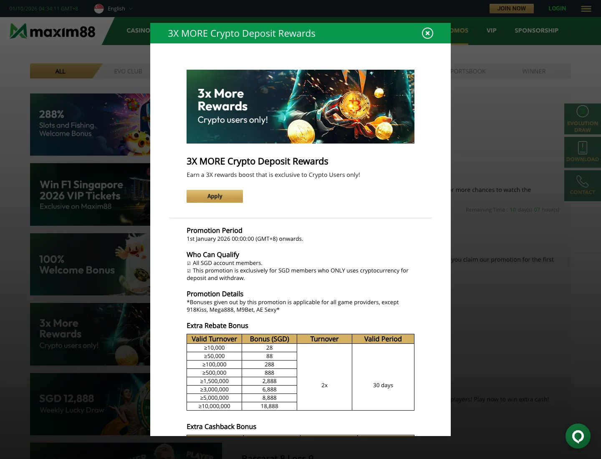Click the Apply button in the promotion
Screen dimensions: 601x459
[215, 196]
